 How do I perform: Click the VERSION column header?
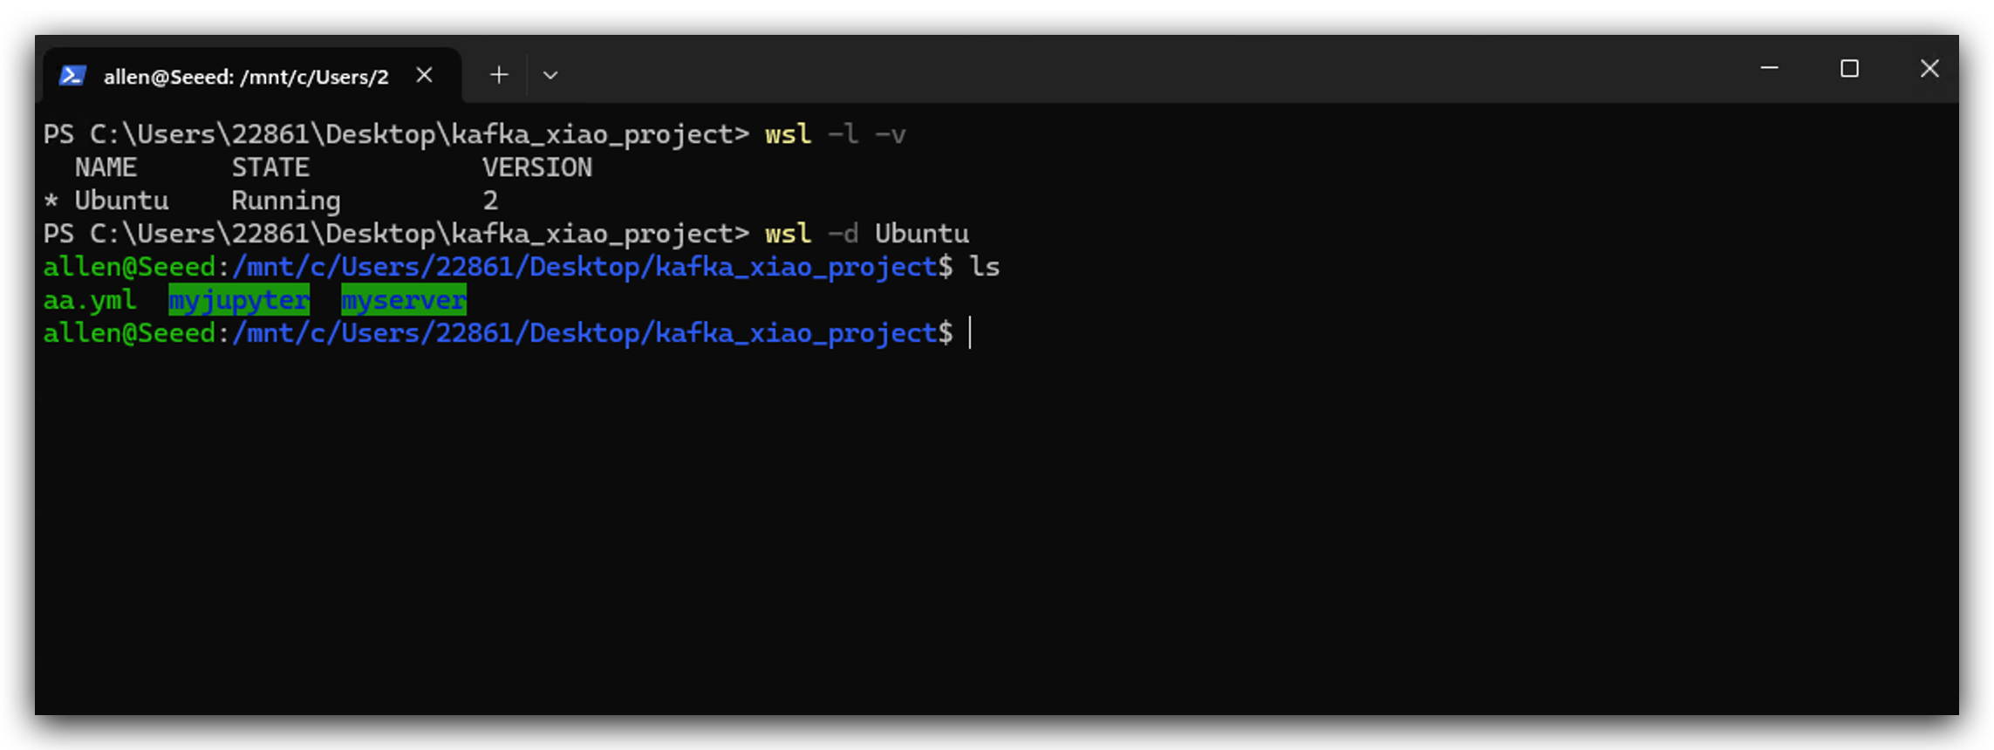pyautogui.click(x=537, y=167)
